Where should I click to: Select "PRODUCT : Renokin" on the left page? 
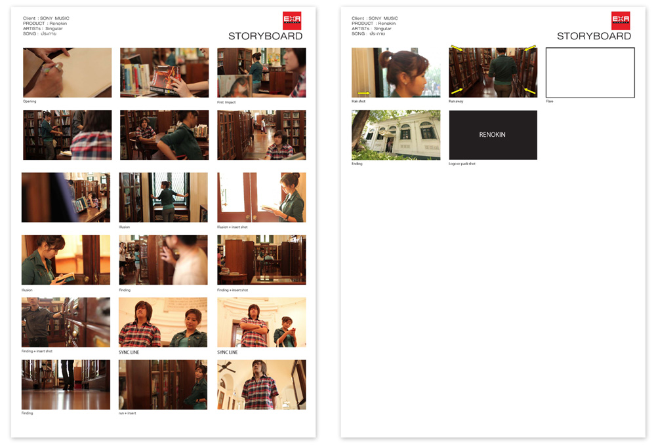(x=45, y=24)
